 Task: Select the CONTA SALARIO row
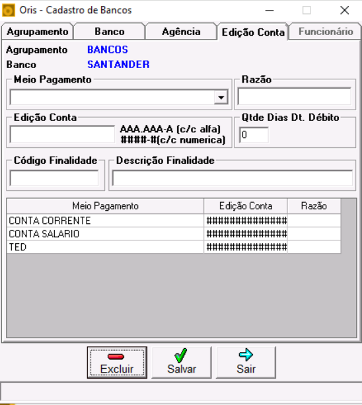(174, 234)
